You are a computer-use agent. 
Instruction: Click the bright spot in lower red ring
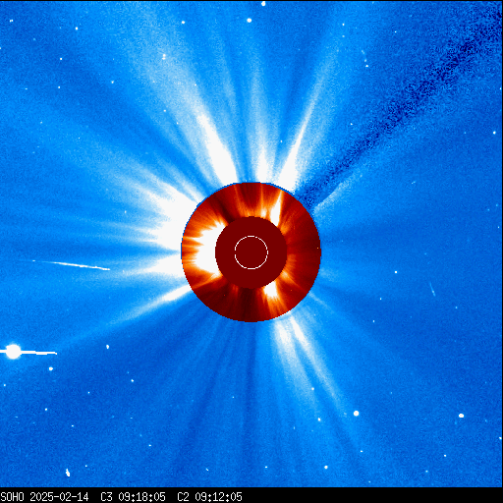tap(272, 290)
